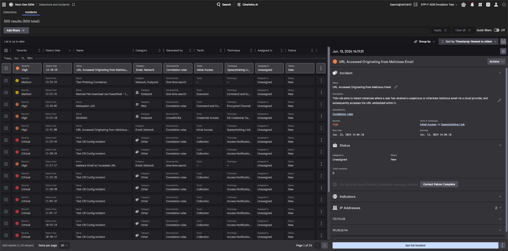Check the Metasploit JA3 row
Viewport: 508px width, 251px height.
(6, 104)
